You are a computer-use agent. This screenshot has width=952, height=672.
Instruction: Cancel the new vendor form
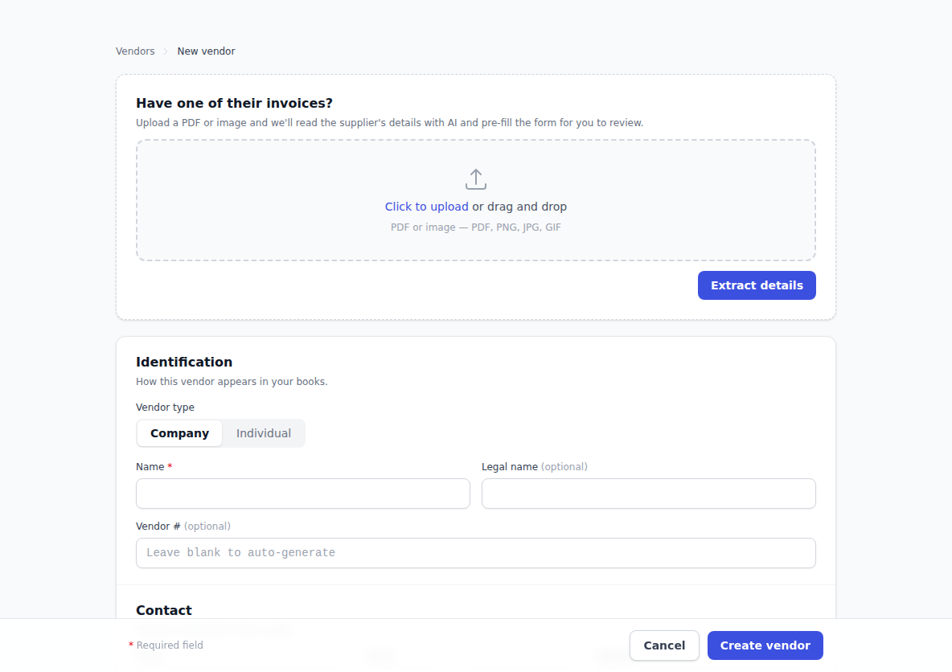pos(664,645)
